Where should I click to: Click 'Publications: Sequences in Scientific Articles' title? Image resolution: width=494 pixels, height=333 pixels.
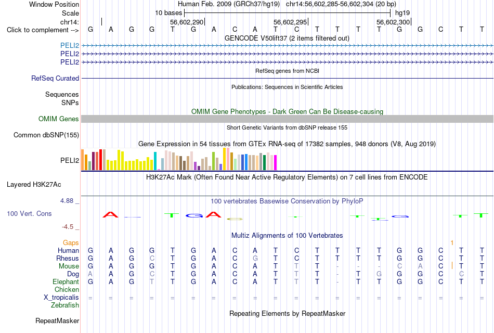(287, 87)
